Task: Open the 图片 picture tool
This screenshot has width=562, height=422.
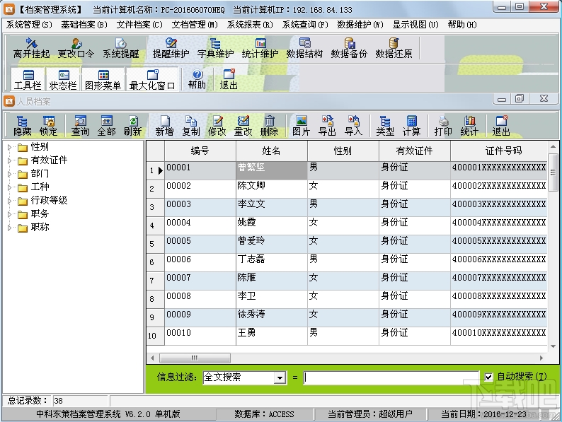Action: click(301, 126)
